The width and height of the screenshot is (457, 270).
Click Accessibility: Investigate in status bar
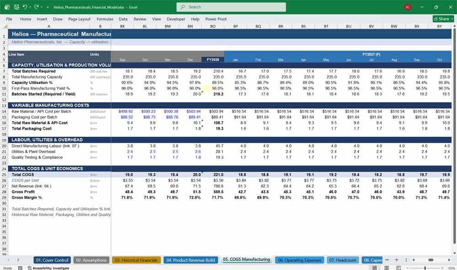click(x=48, y=268)
